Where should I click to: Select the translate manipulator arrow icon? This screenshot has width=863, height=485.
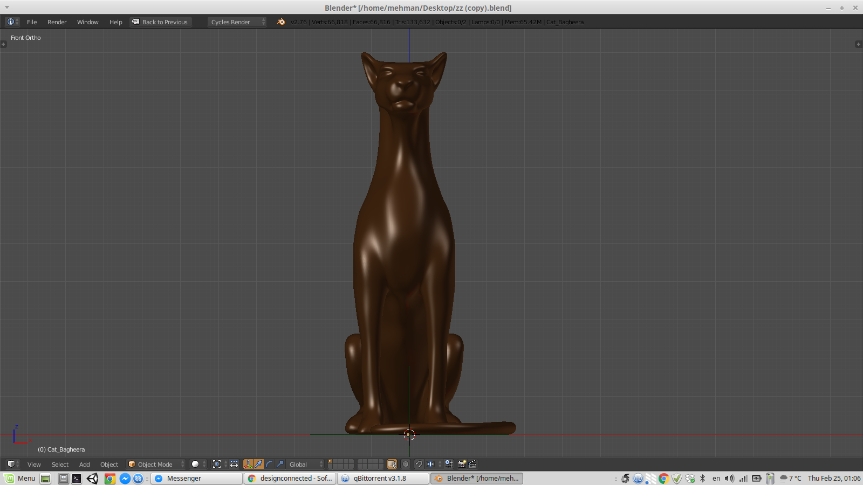(x=259, y=464)
